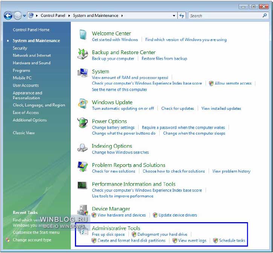Image resolution: width=273 pixels, height=253 pixels.
Task: Select Appearance and Personalization in sidebar
Action: [27, 95]
